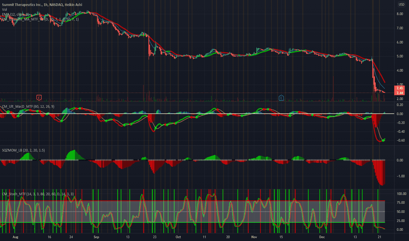Click the red earnings 'E' marker in August
Screen dimensions: 409x241
39,98
